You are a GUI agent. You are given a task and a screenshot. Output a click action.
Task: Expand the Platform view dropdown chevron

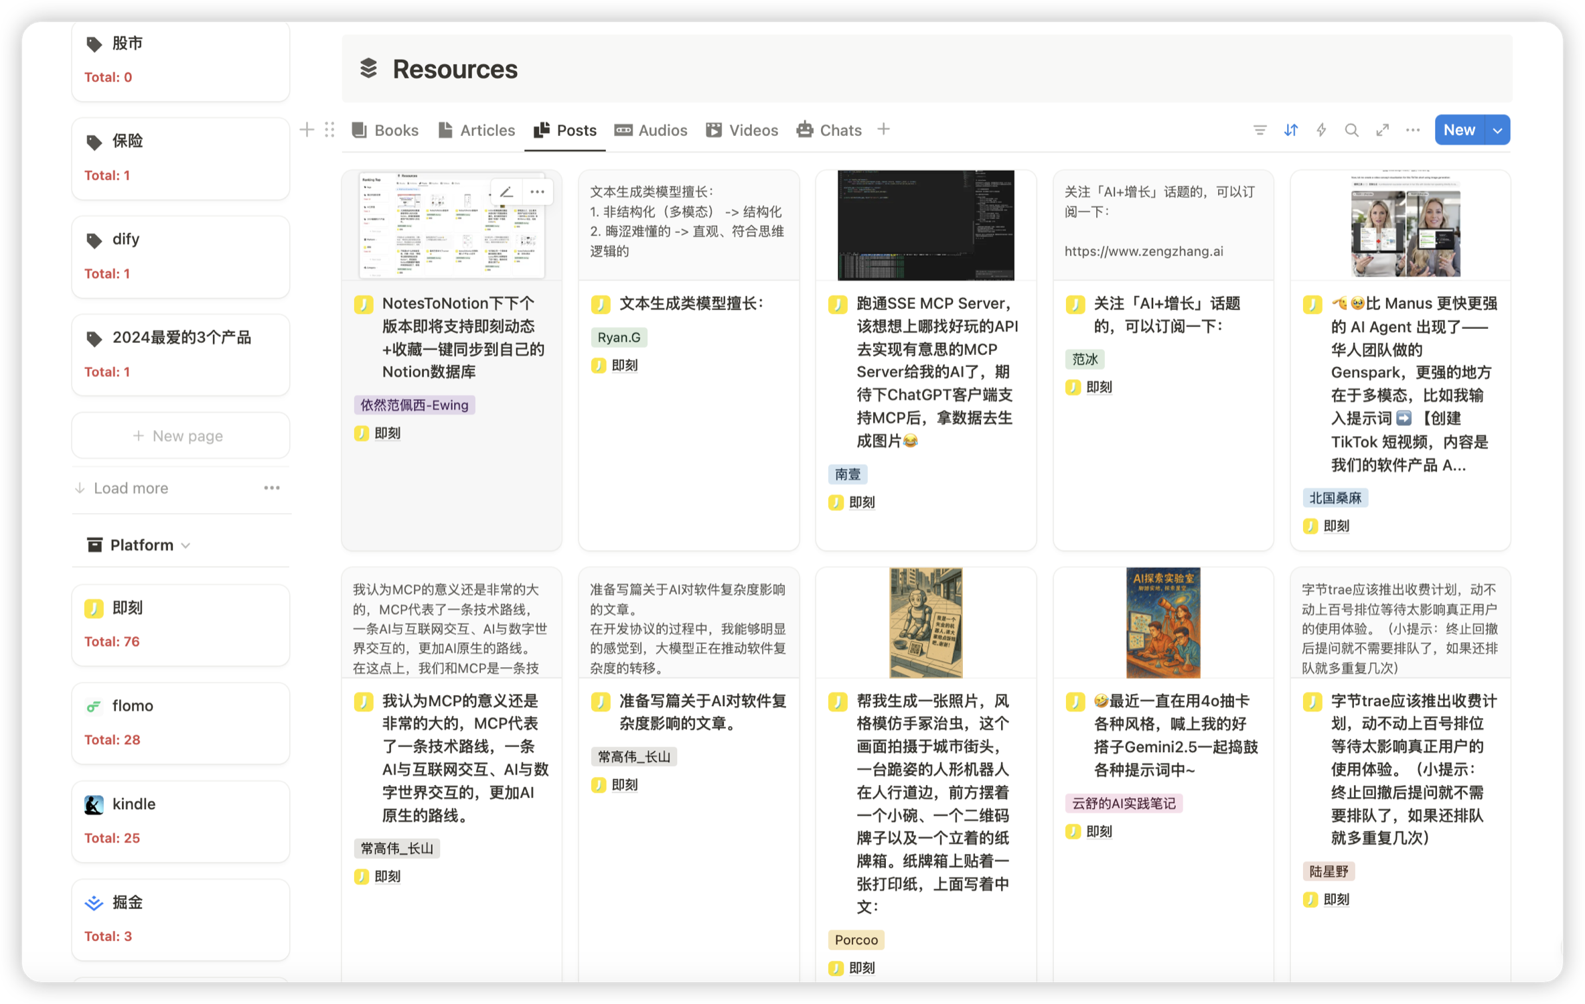[186, 546]
